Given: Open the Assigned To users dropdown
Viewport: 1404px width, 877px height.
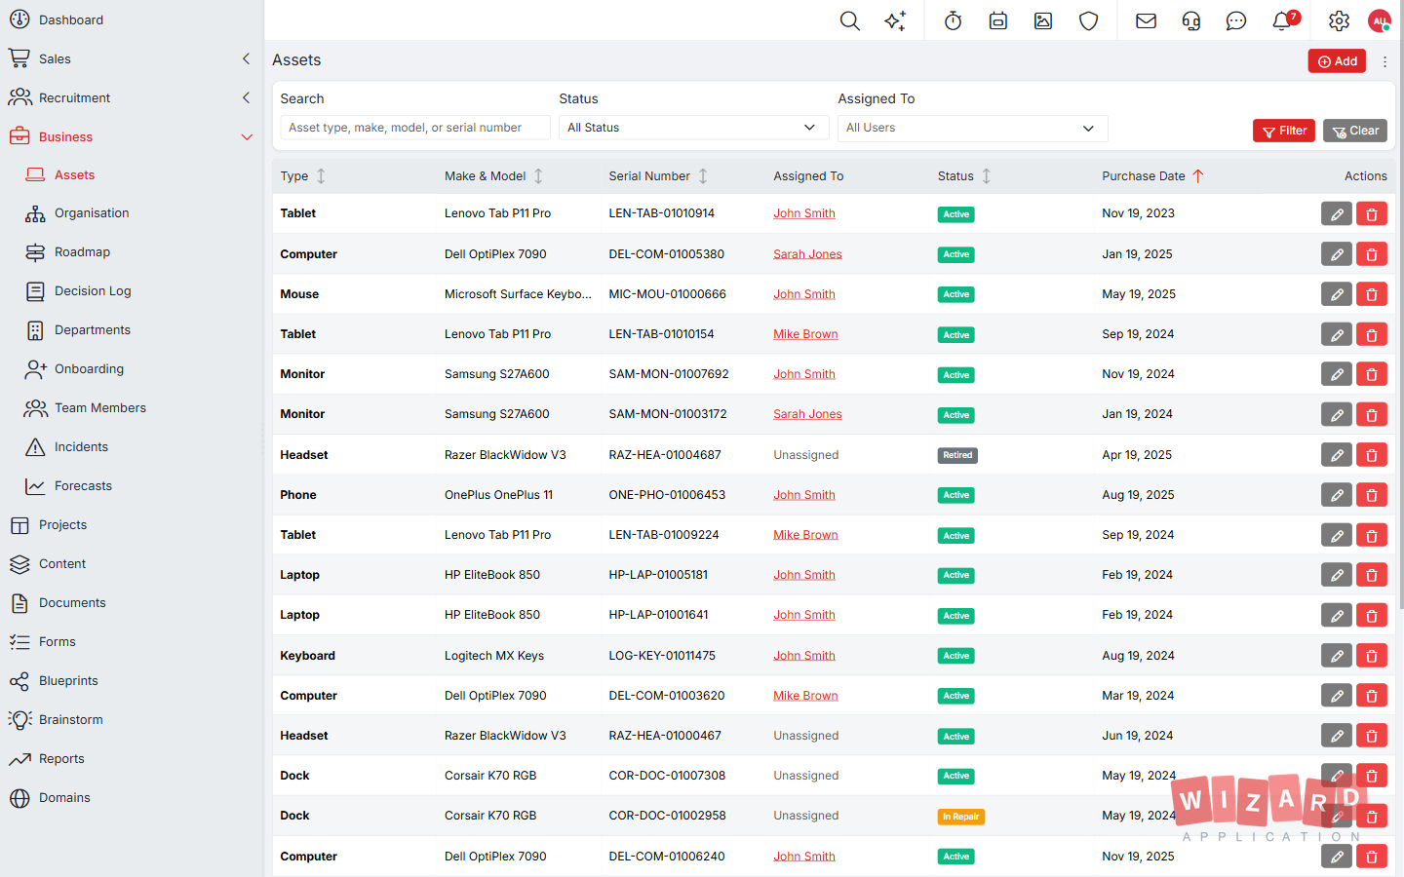Looking at the screenshot, I should [972, 128].
